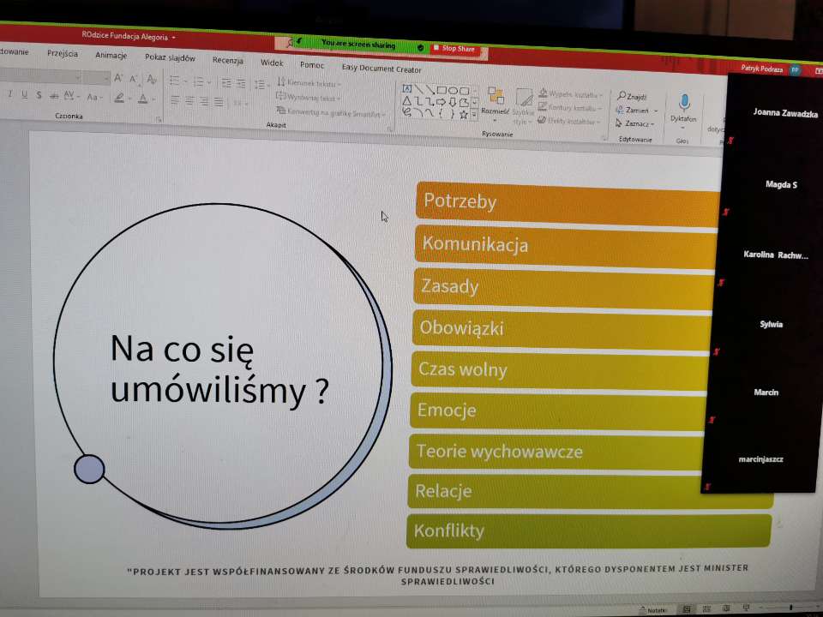Screen dimensions: 823x617
Task: Select the right arrow shape
Action: coord(442,102)
